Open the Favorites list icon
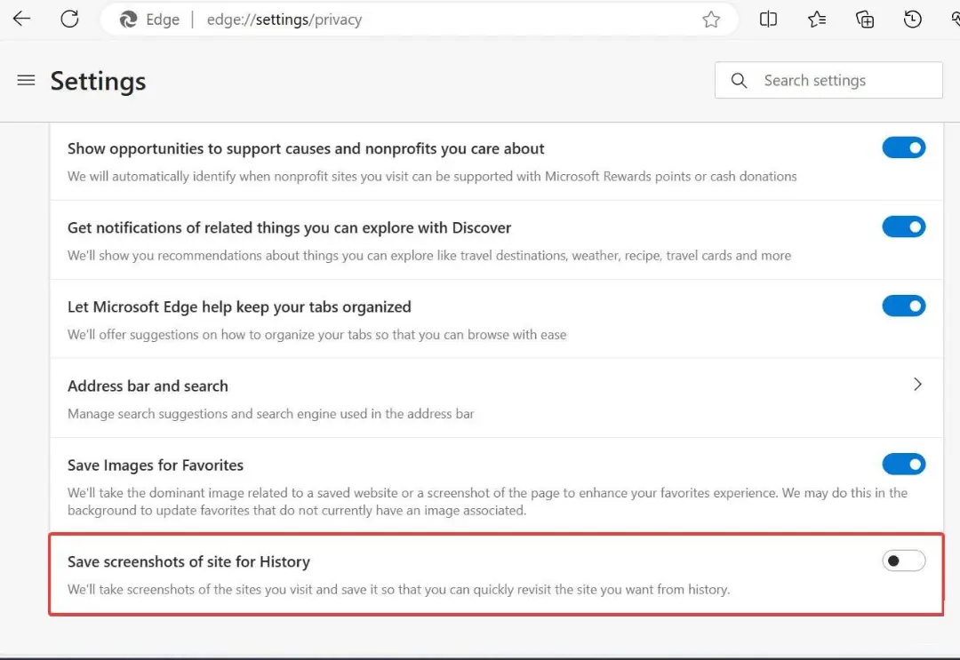Screen dimensions: 960x660 pos(816,20)
